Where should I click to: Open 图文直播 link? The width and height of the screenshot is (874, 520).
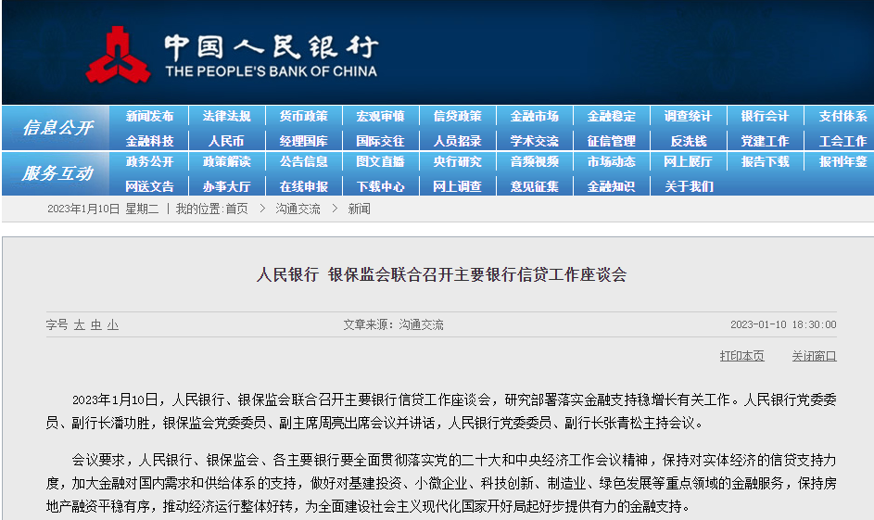point(380,161)
